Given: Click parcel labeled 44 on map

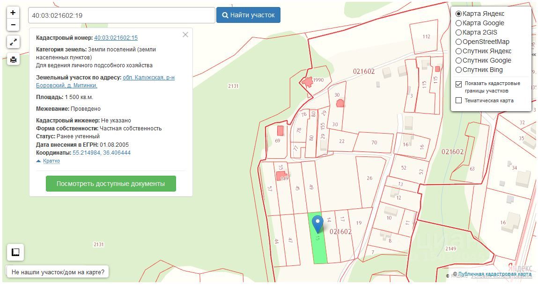Looking at the screenshot, I should 276,241.
